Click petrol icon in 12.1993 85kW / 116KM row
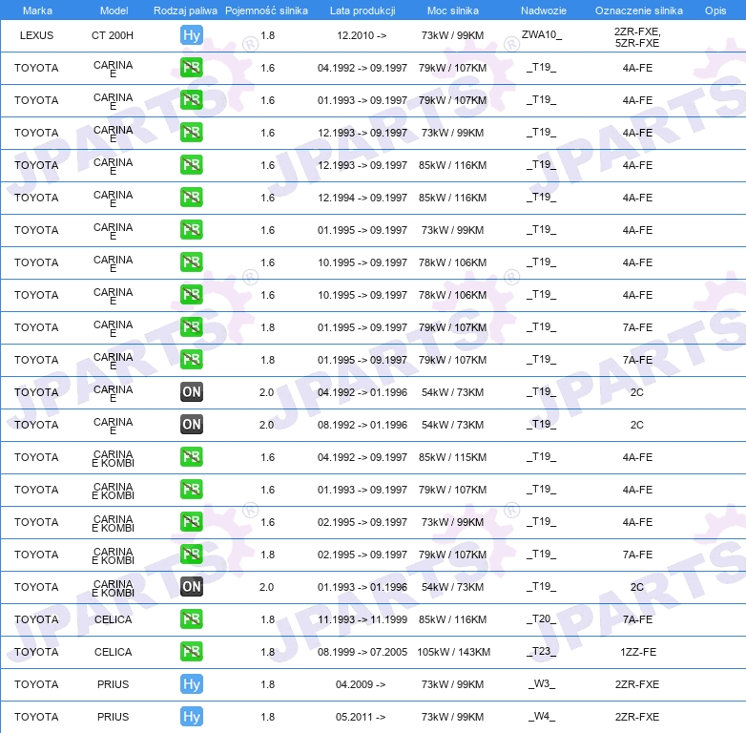Viewport: 746px width, 733px height. coord(192,165)
